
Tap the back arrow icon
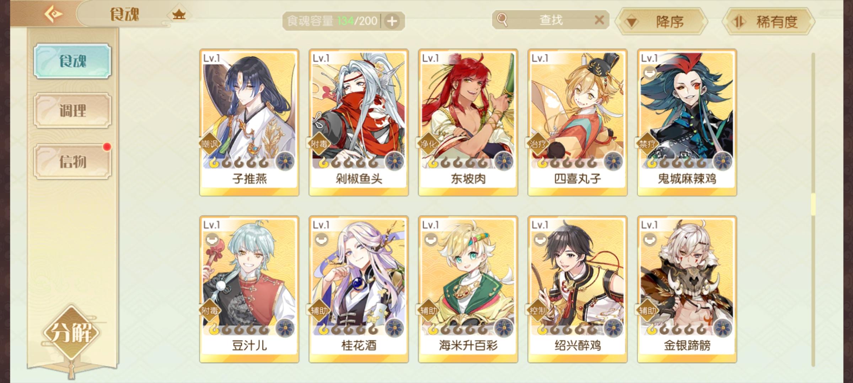coord(54,14)
